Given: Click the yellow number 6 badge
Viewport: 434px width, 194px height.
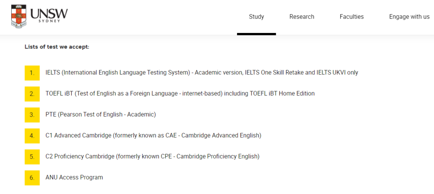Looking at the screenshot, I should point(32,177).
